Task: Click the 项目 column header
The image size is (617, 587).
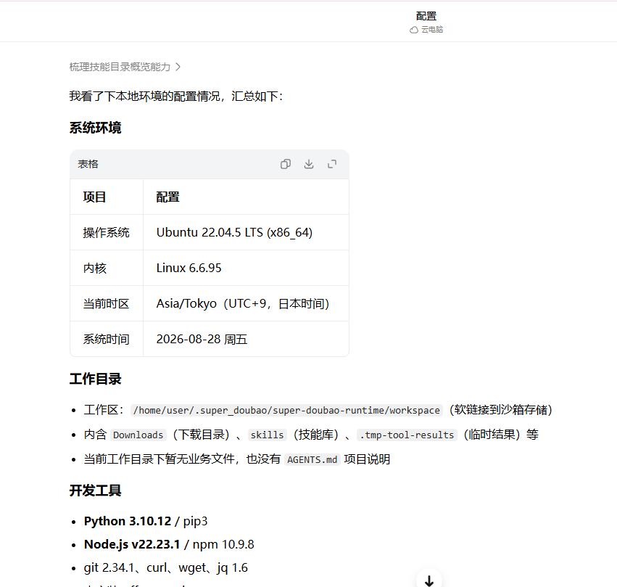Action: click(x=94, y=197)
